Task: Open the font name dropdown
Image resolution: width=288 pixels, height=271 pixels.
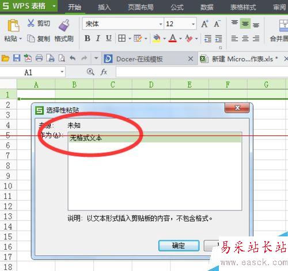Action: click(x=161, y=24)
